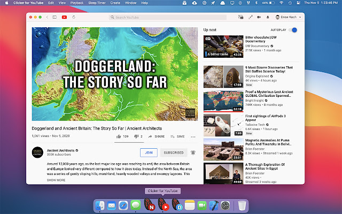
Task: Open the Window menu
Action: (130, 3)
